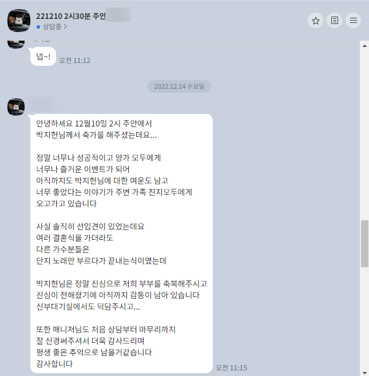Mark this chat with the star icon
369x376 pixels.
[316, 21]
